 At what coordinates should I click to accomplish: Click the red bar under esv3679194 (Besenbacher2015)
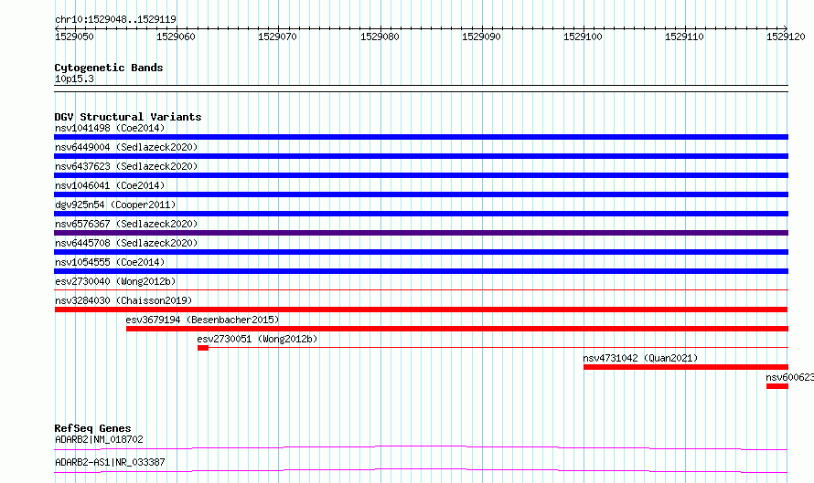456,329
